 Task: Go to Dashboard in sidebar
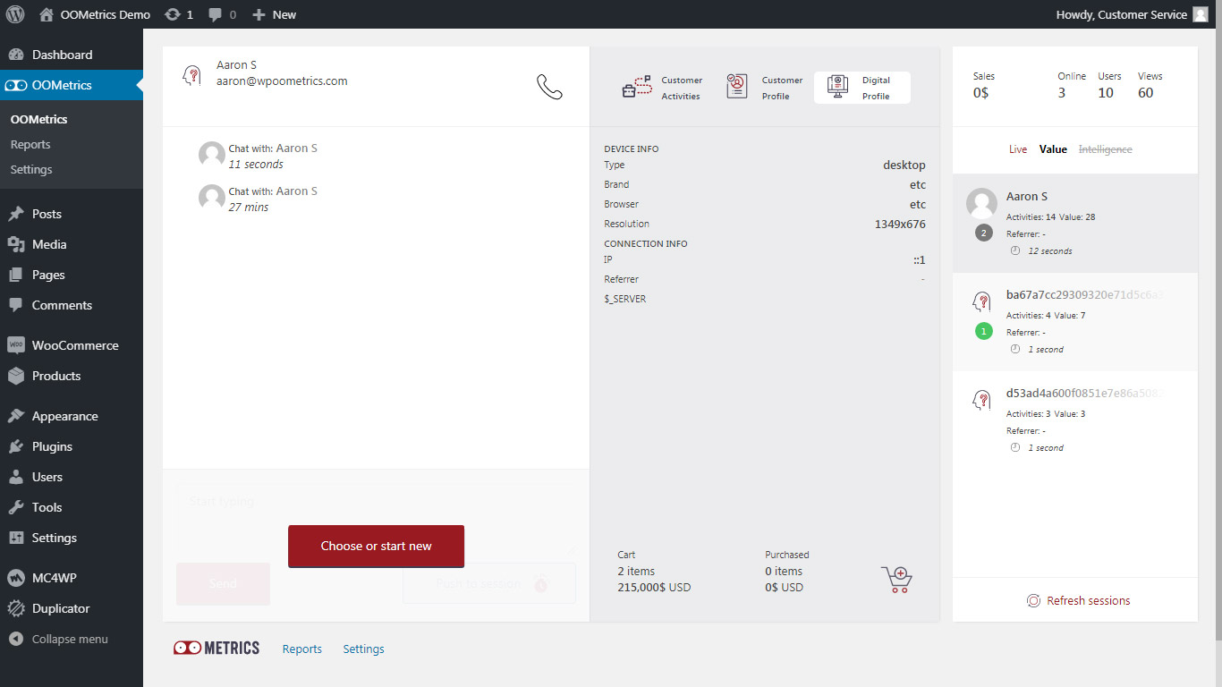72,55
